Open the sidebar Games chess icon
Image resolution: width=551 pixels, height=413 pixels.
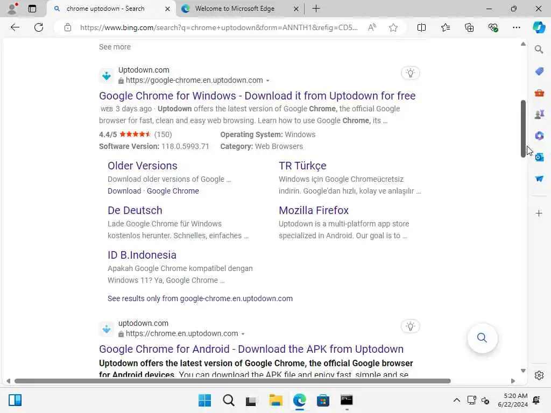(539, 114)
